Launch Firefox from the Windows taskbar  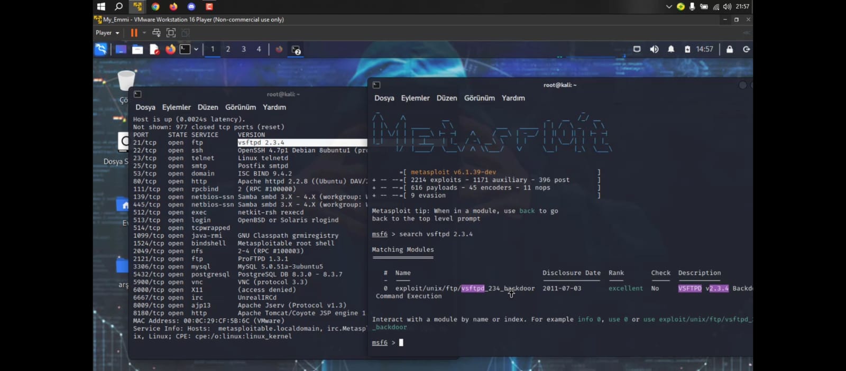coord(173,6)
